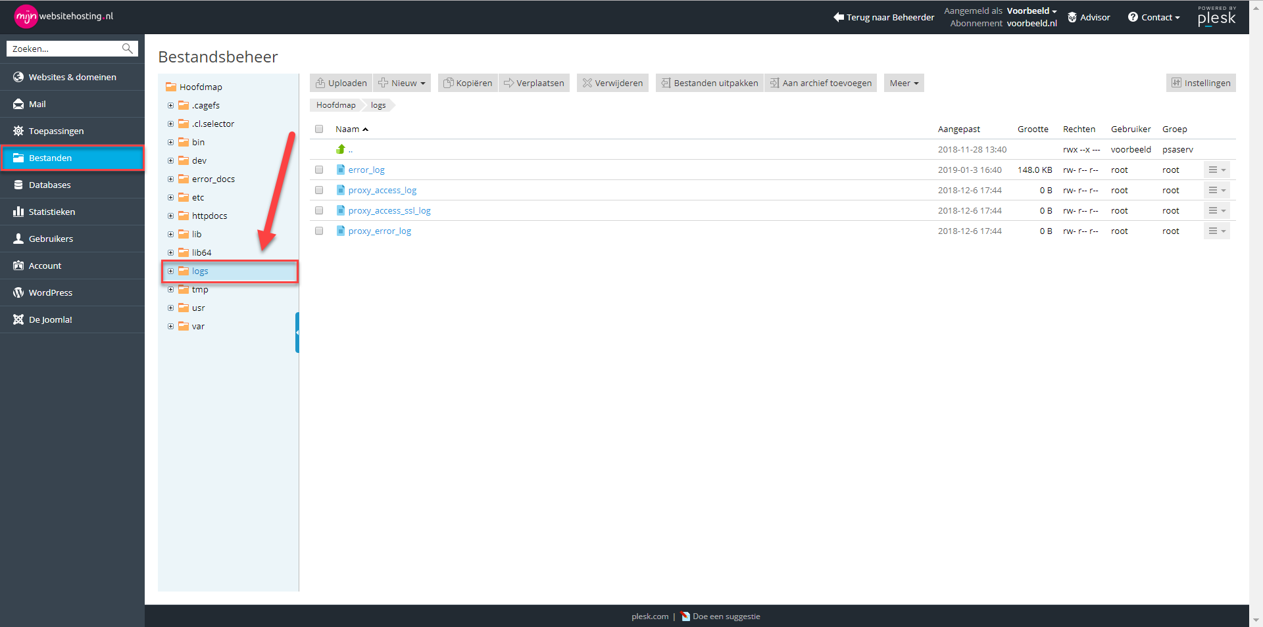Click the mijn websitehosting.nl logo

[64, 16]
